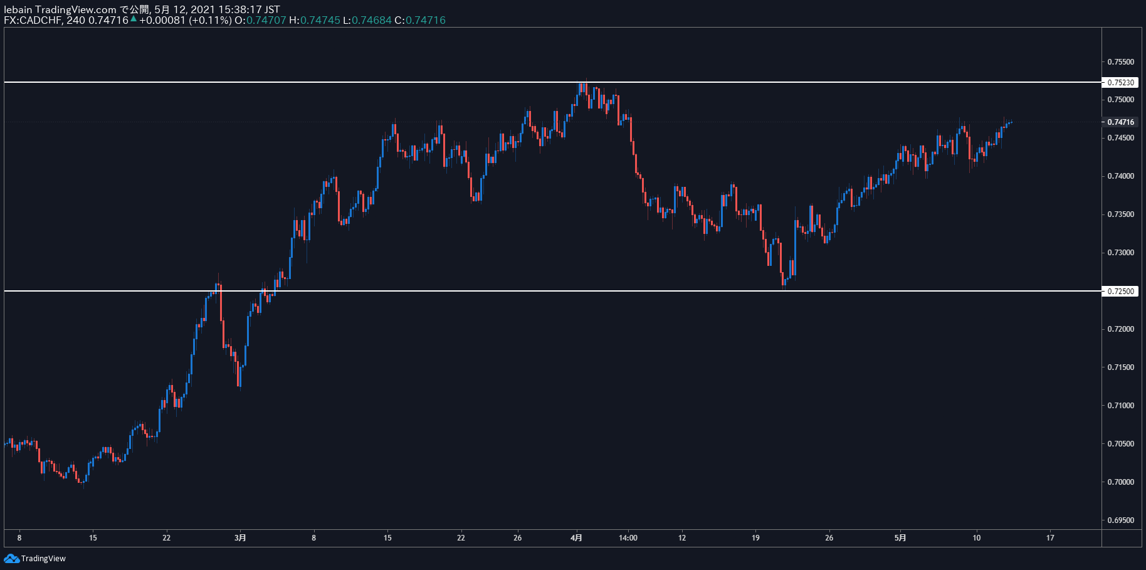This screenshot has height=570, width=1146.
Task: Click the 0.73000 price axis label
Action: click(1120, 253)
